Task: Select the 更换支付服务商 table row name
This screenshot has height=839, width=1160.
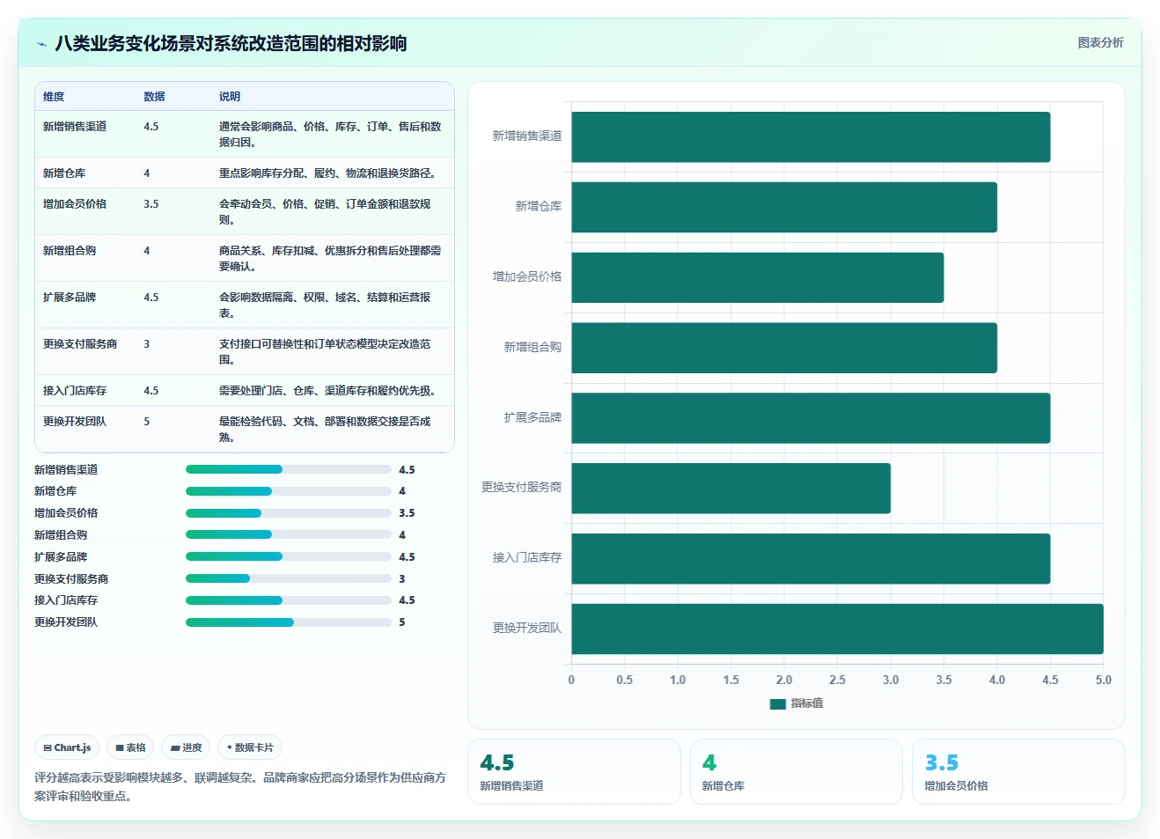Action: 80,344
